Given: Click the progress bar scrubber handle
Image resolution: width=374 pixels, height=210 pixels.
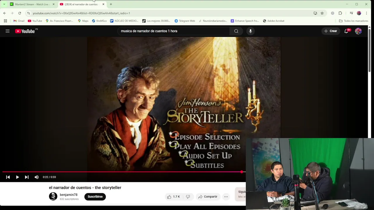Looking at the screenshot, I should [242, 172].
